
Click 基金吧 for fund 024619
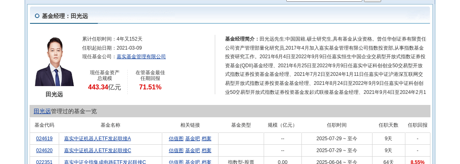(192, 139)
